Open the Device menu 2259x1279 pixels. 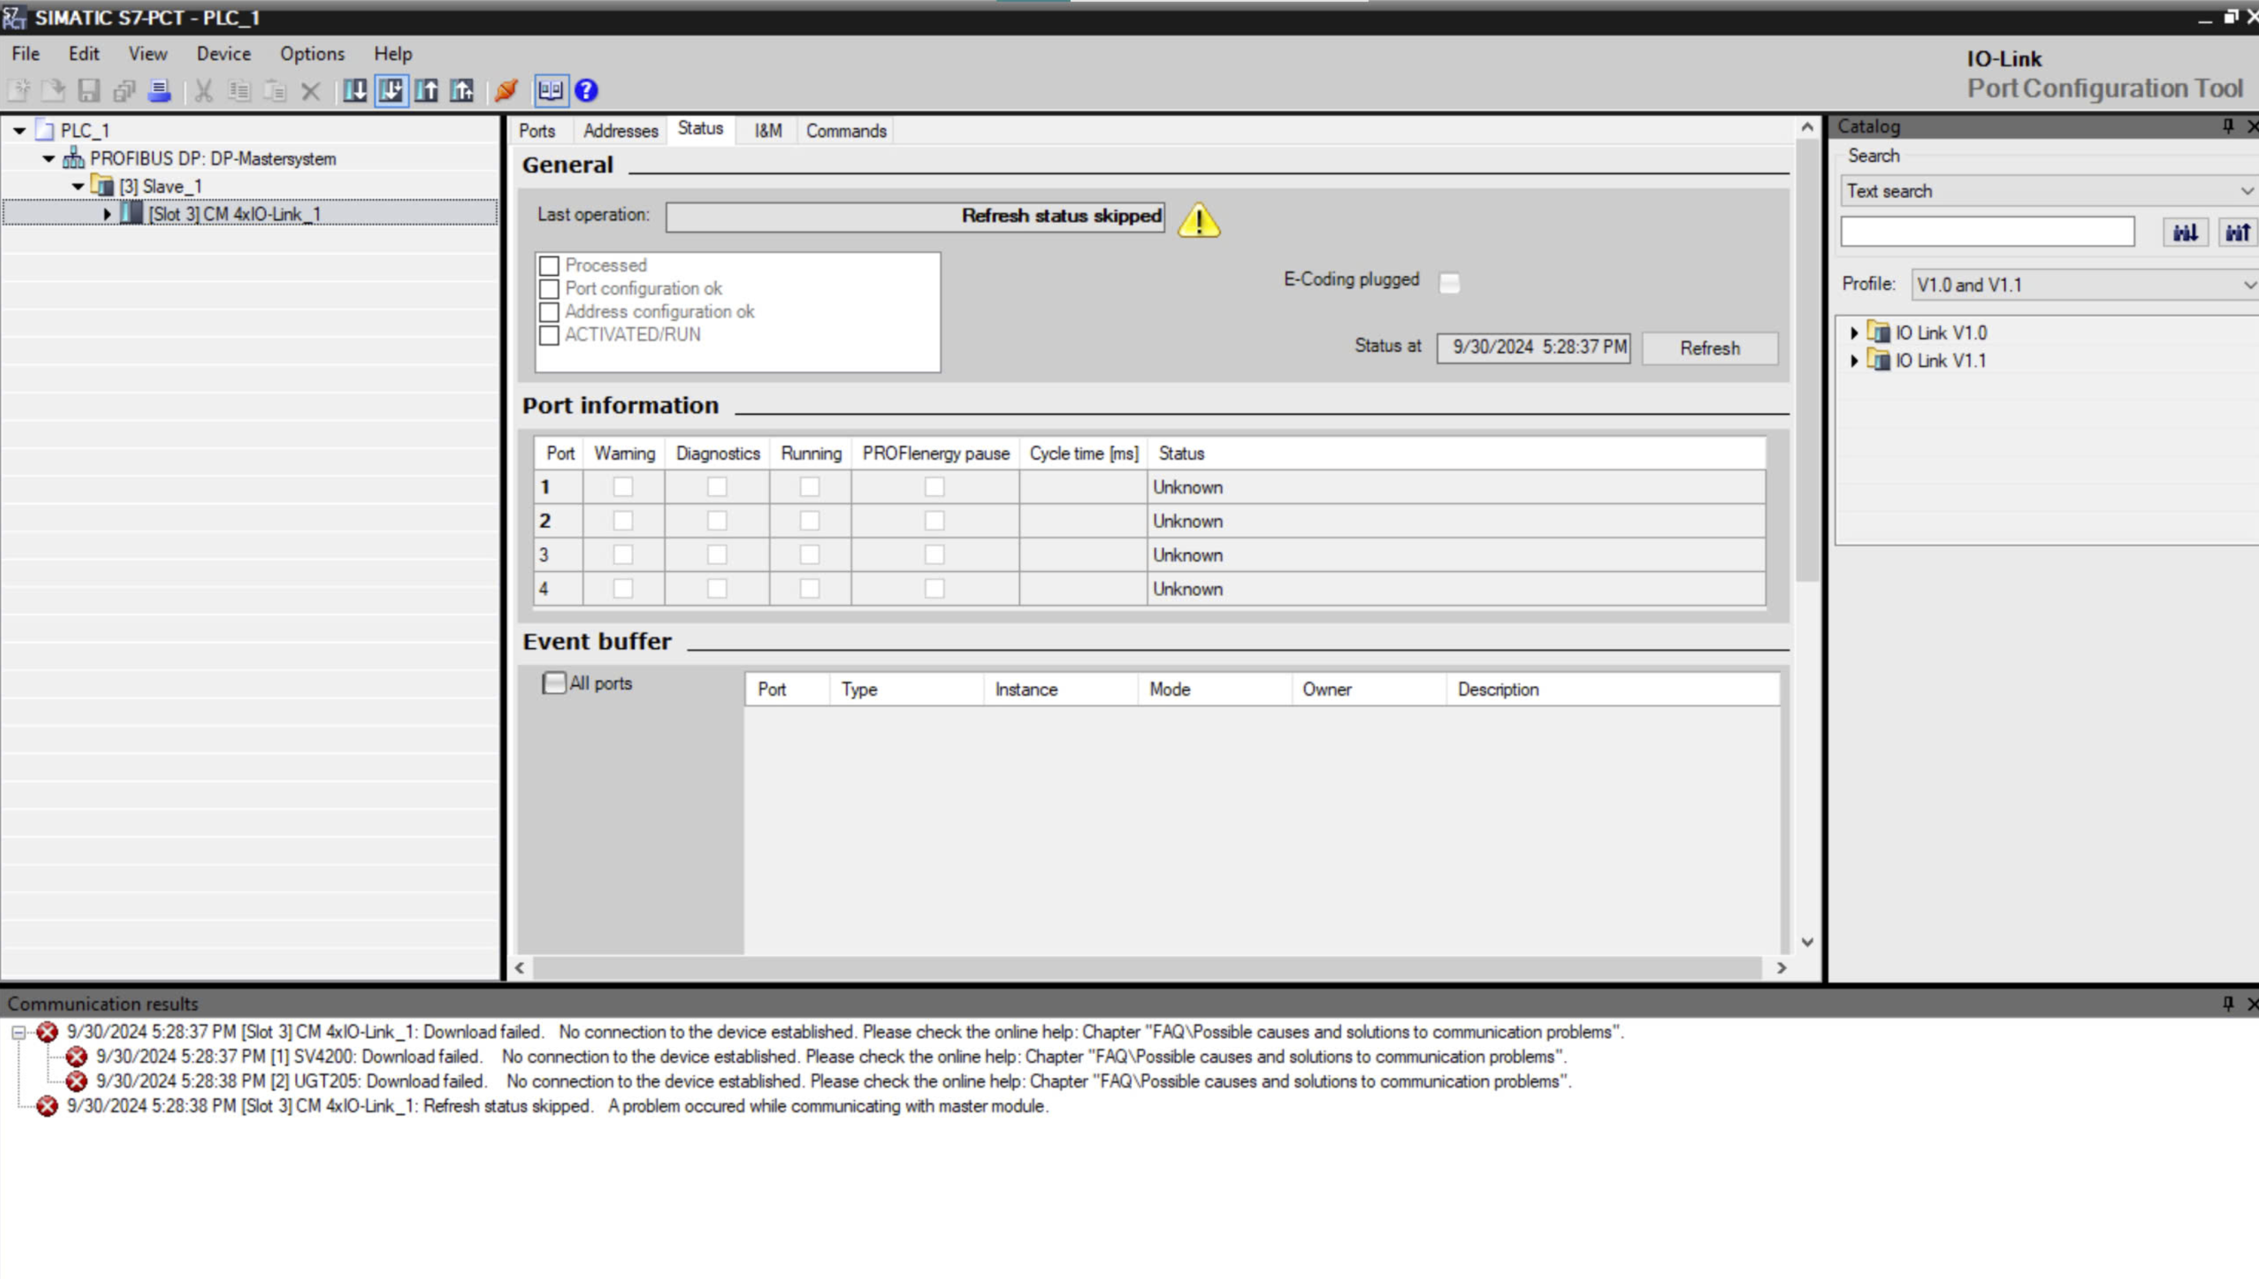pyautogui.click(x=223, y=53)
